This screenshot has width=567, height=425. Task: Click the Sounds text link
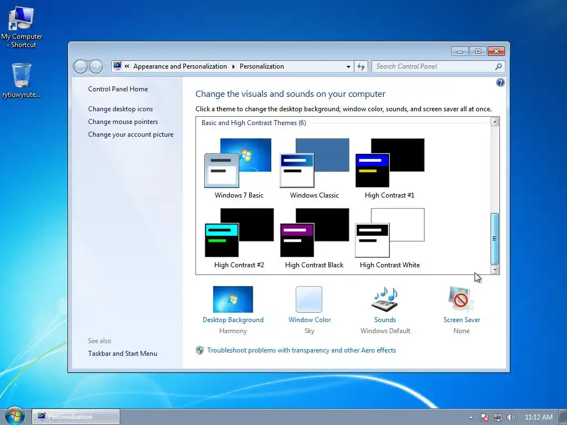pyautogui.click(x=385, y=320)
